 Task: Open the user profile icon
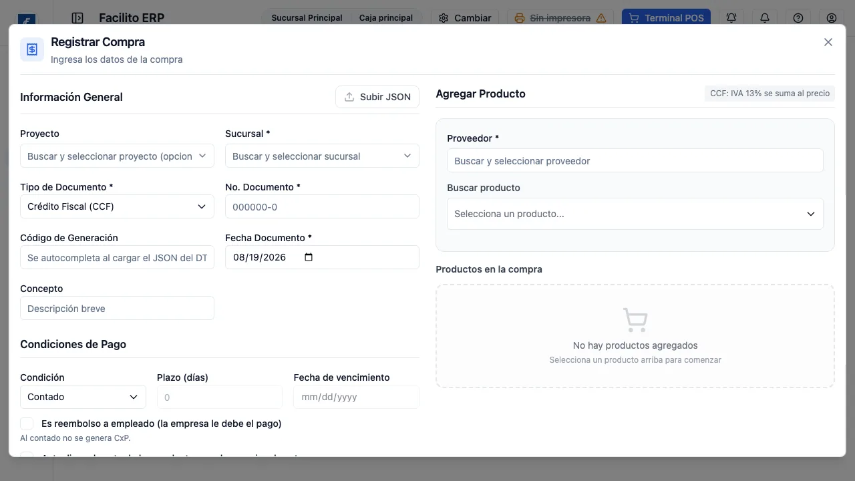click(832, 18)
